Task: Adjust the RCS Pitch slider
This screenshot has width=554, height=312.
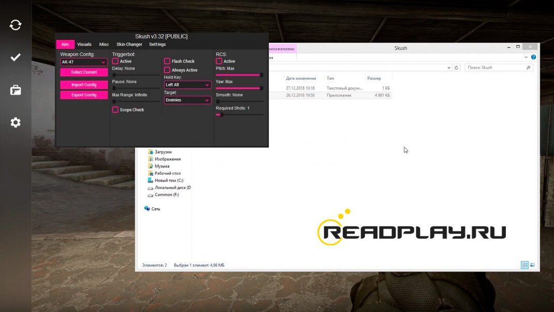Action: pos(240,75)
